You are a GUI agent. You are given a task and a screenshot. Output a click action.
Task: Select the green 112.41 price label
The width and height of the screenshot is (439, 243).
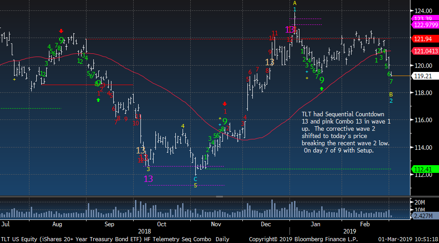425,169
